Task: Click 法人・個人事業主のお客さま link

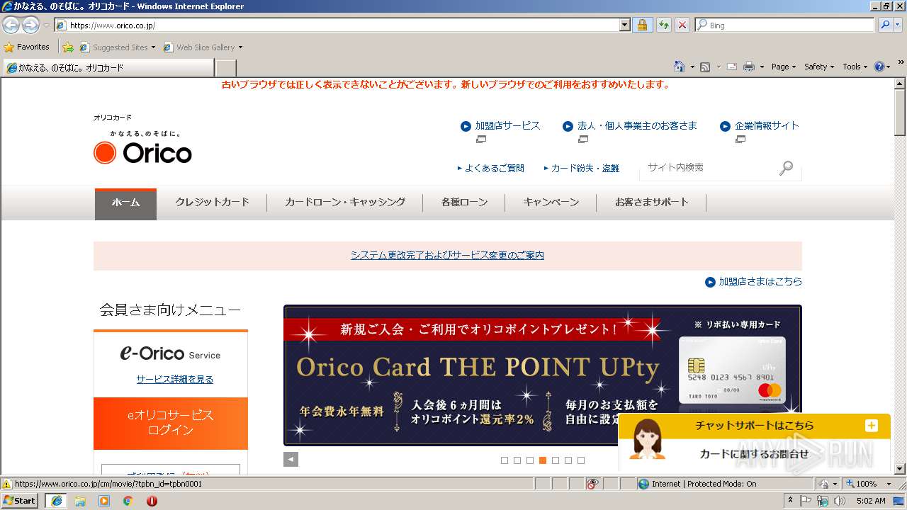Action: [x=637, y=125]
